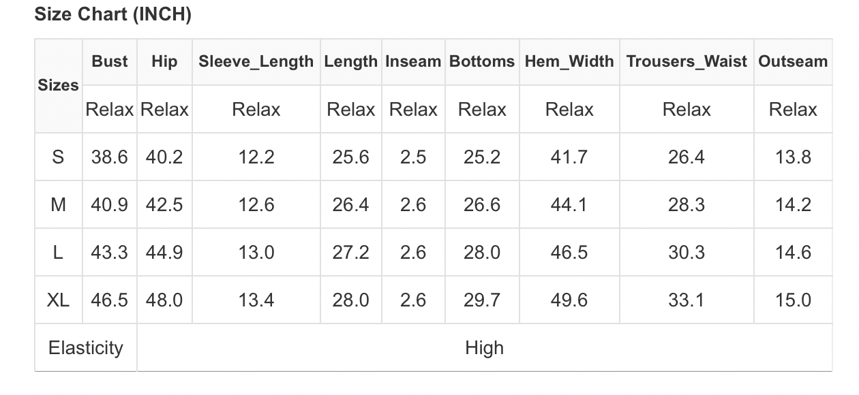Click the Trousers_Waist column header
This screenshot has width=859, height=395.
pyautogui.click(x=687, y=61)
